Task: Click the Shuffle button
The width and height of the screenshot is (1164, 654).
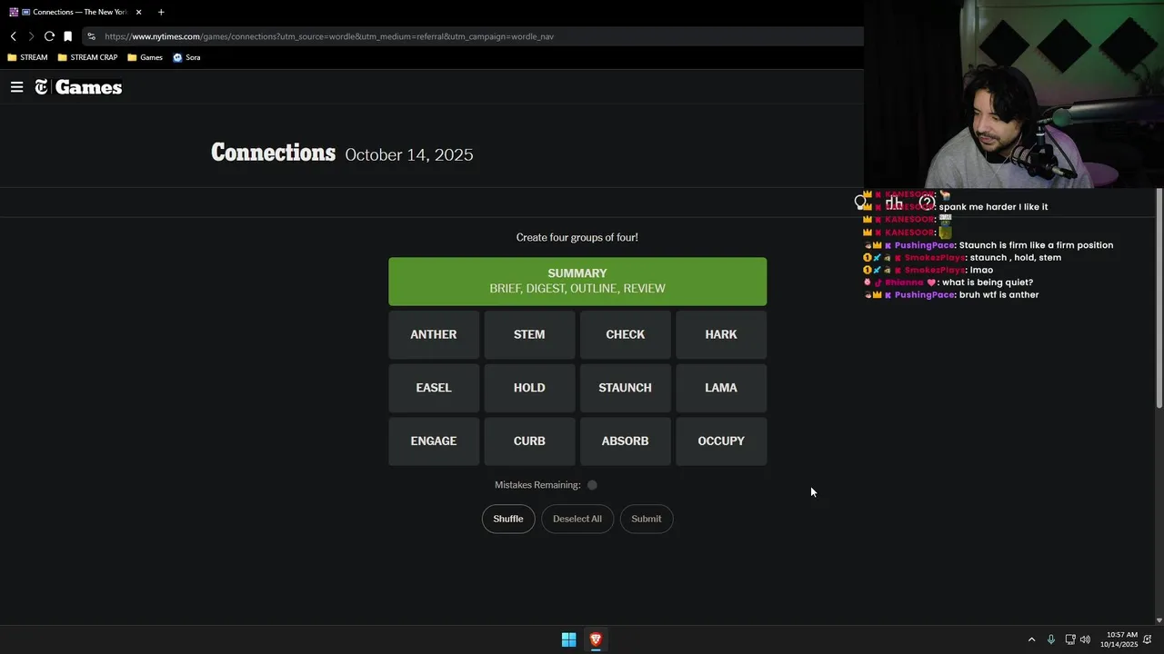Action: pyautogui.click(x=508, y=519)
